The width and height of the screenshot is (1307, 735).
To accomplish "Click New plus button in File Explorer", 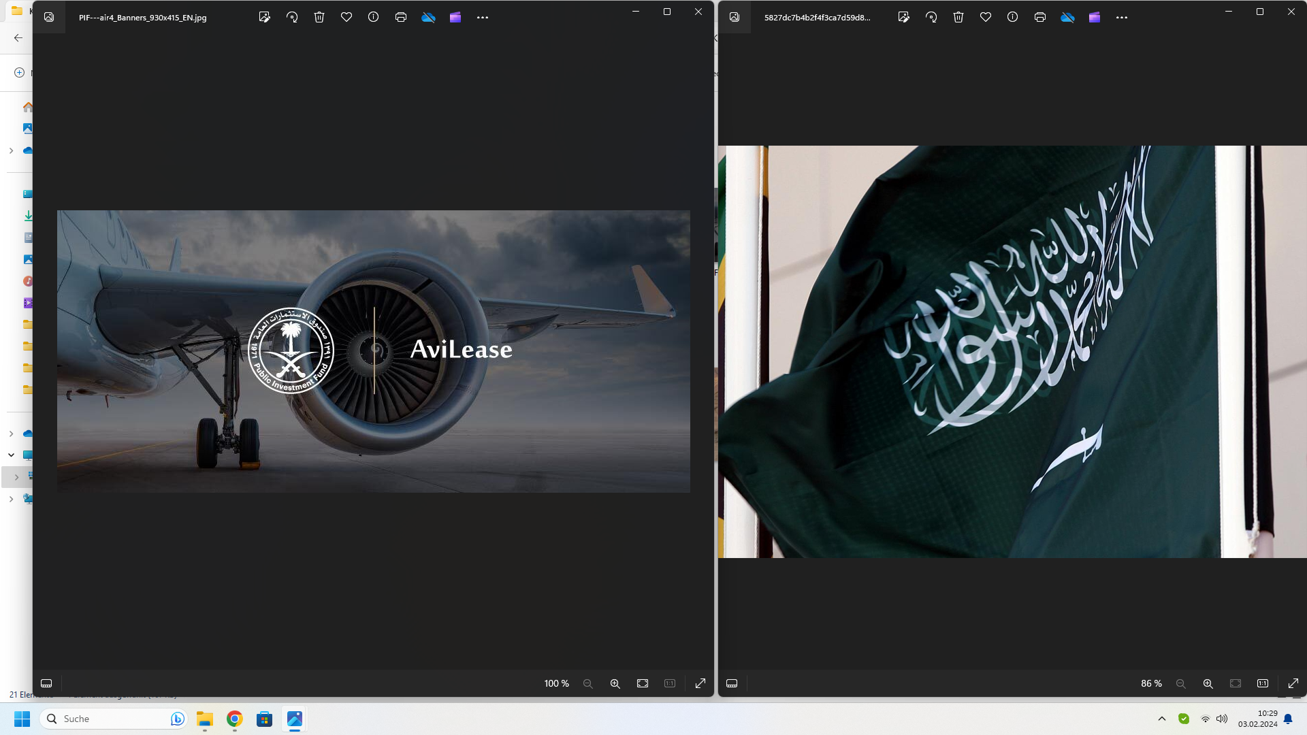I will [x=20, y=72].
